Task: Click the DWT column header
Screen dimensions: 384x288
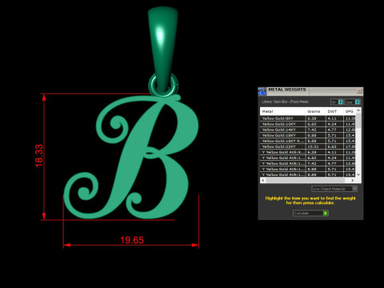Action: [334, 111]
